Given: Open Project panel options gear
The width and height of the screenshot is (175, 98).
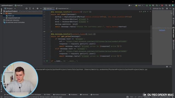Looking at the screenshot, I should tap(37, 8).
